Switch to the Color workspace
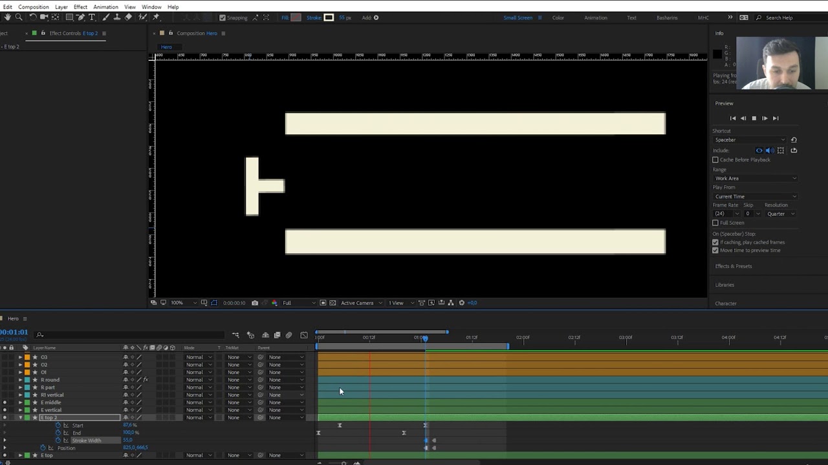828x465 pixels. pyautogui.click(x=558, y=17)
